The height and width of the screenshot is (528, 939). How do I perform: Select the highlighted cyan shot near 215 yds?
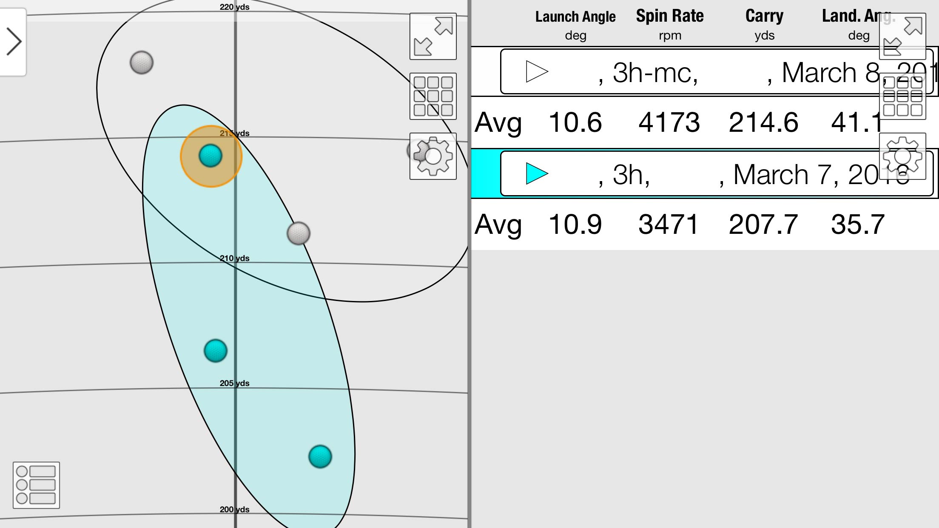(x=211, y=156)
